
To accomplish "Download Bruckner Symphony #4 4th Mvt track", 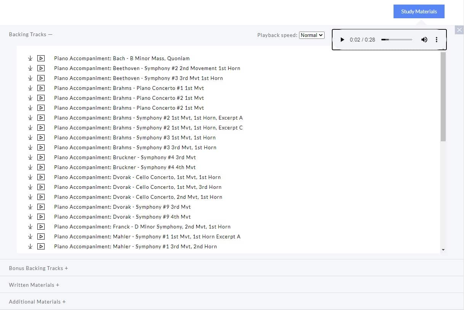I will click(x=30, y=167).
